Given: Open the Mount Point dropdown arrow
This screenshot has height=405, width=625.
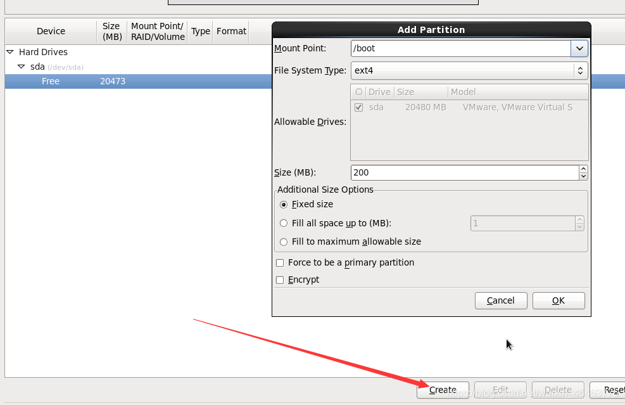Looking at the screenshot, I should coord(579,48).
